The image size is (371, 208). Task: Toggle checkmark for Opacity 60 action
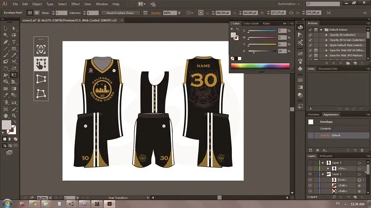click(310, 35)
